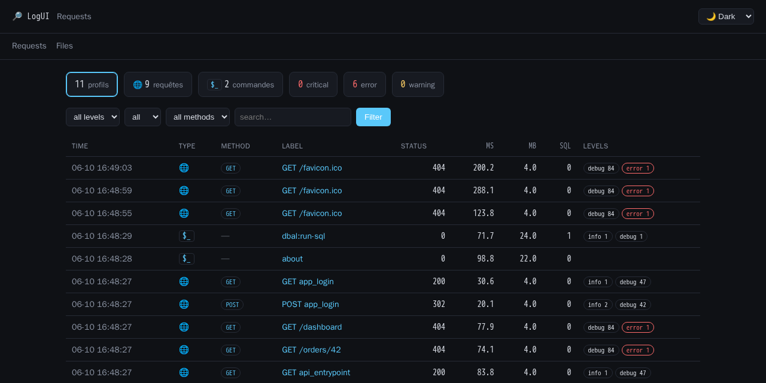
Task: Filter by the 0 warning card
Action: [x=418, y=84]
